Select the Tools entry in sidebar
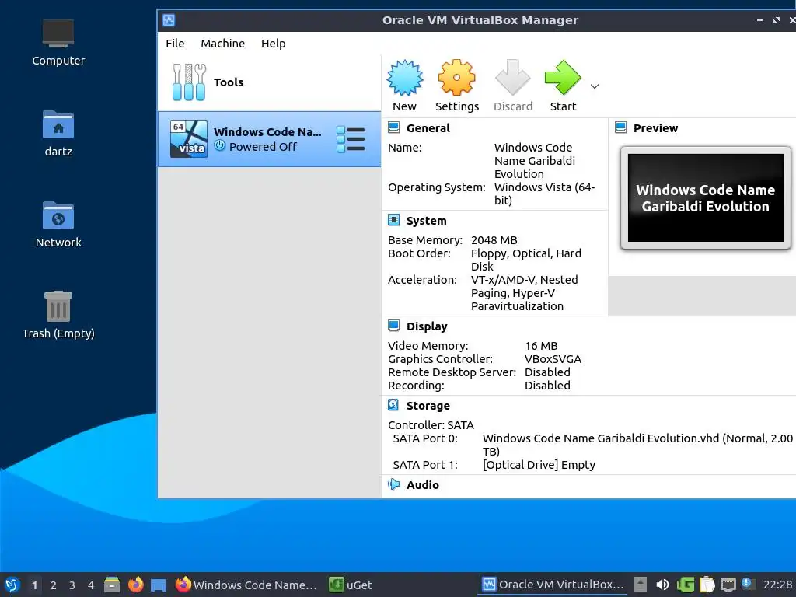 point(269,82)
